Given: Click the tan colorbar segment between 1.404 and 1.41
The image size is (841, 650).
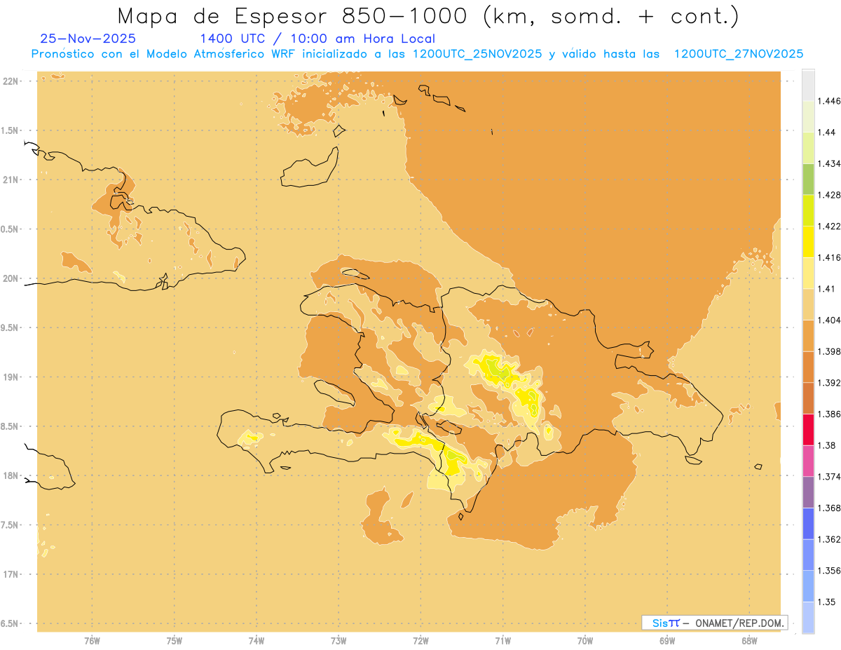Looking at the screenshot, I should pyautogui.click(x=808, y=304).
